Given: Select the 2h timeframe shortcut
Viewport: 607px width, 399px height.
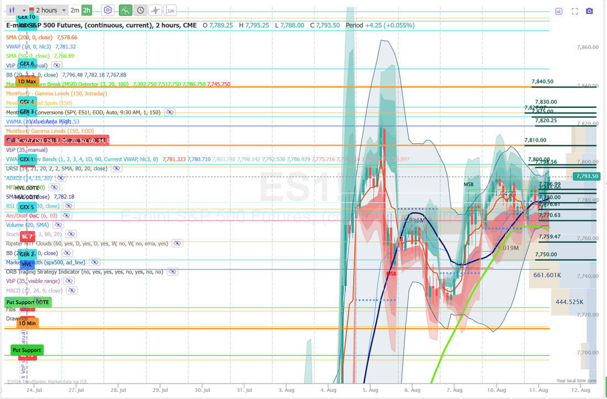Looking at the screenshot, I should 87,10.
